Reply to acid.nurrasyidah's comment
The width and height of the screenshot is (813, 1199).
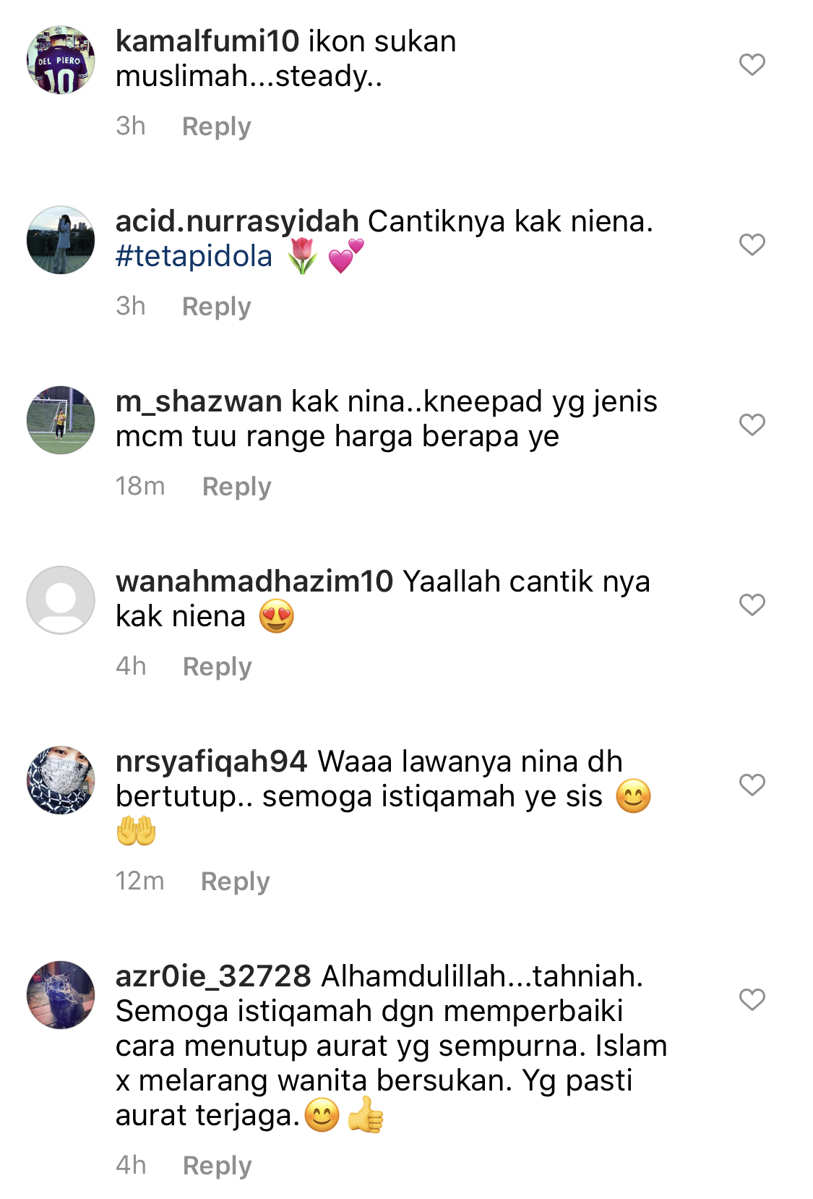[216, 307]
